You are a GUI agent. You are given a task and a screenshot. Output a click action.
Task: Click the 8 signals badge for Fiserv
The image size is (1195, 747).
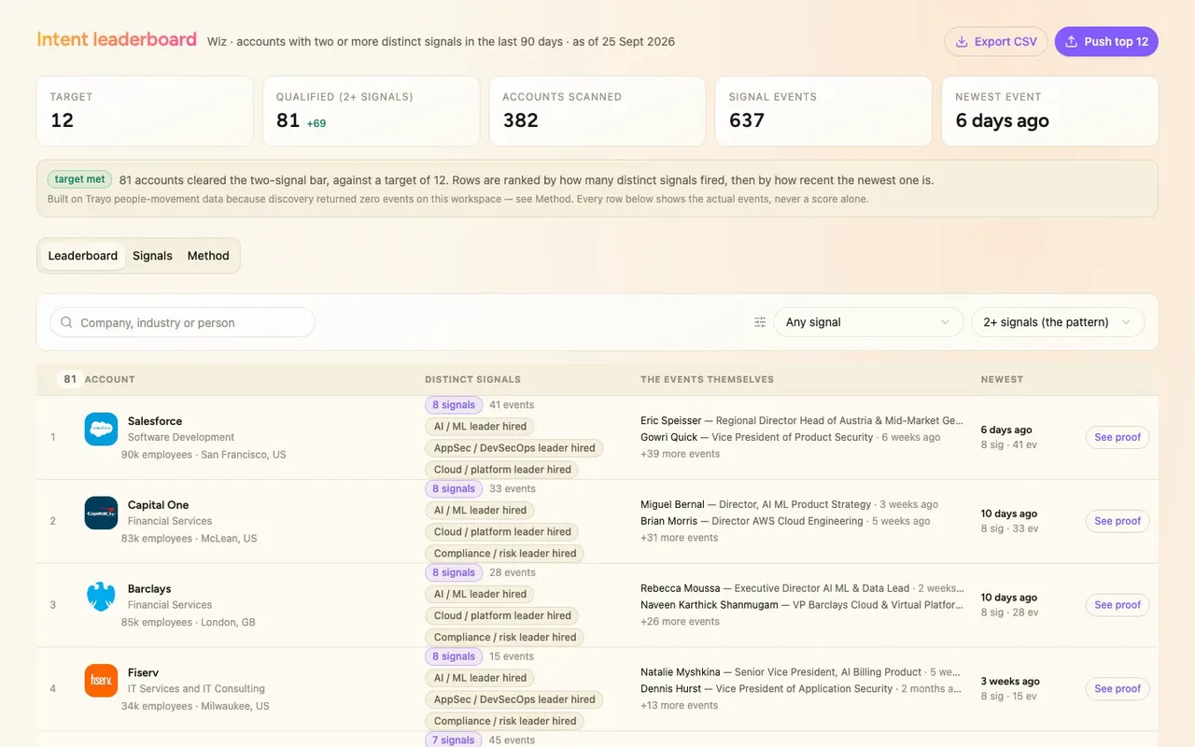coord(454,657)
